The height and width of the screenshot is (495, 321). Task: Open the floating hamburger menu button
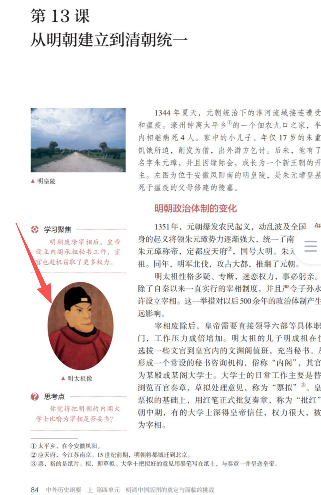click(311, 246)
